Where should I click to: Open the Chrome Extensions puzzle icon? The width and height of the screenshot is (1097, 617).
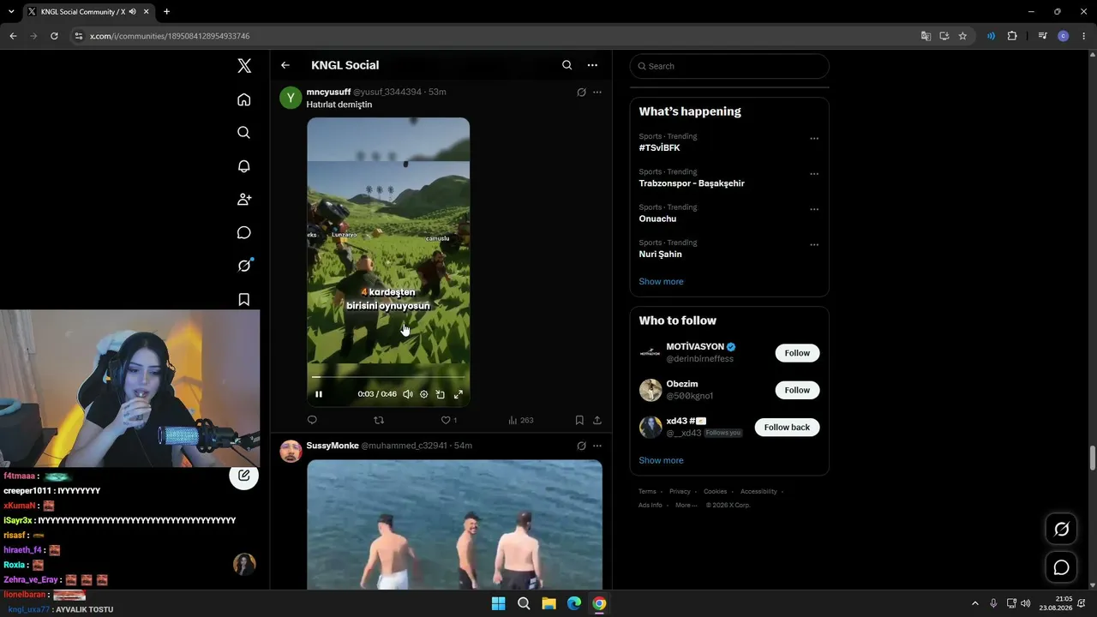coord(1012,36)
